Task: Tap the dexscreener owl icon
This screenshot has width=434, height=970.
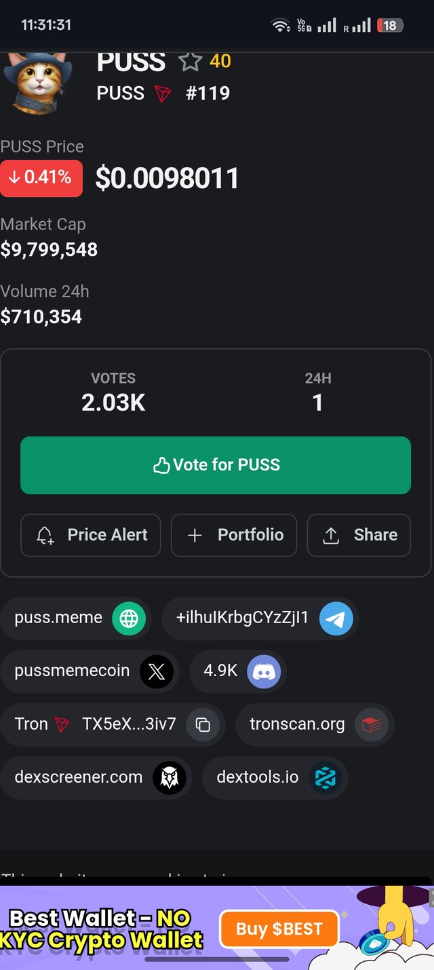Action: [169, 778]
